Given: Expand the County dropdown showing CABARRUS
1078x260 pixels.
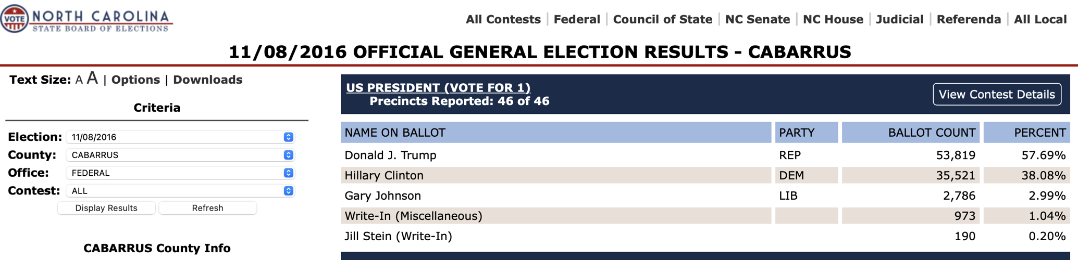Looking at the screenshot, I should pyautogui.click(x=180, y=155).
